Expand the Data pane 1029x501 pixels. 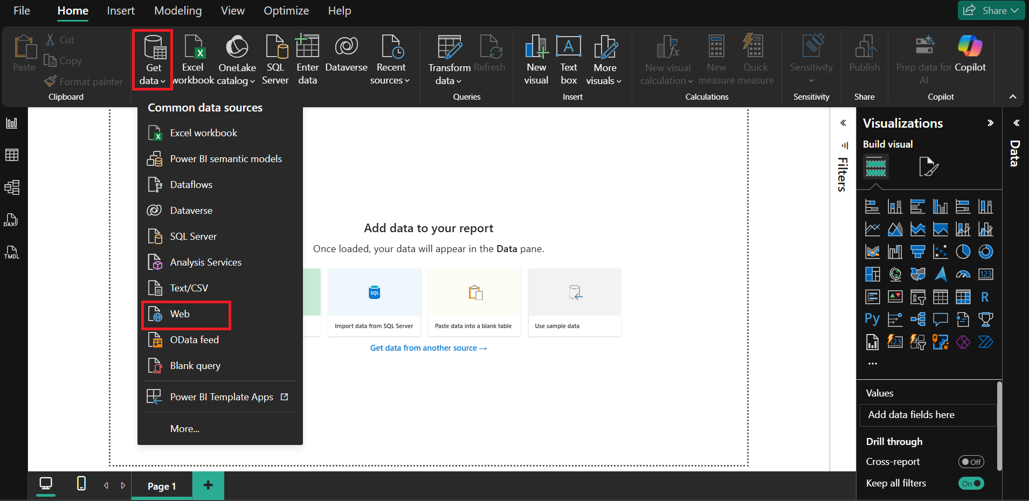1016,123
